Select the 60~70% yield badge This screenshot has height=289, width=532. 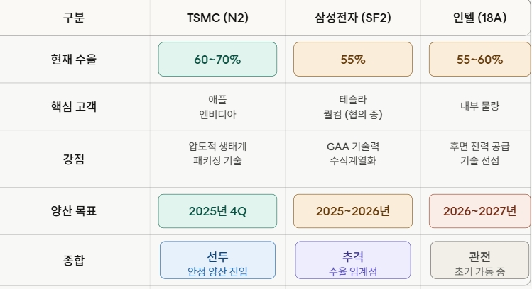pos(217,59)
